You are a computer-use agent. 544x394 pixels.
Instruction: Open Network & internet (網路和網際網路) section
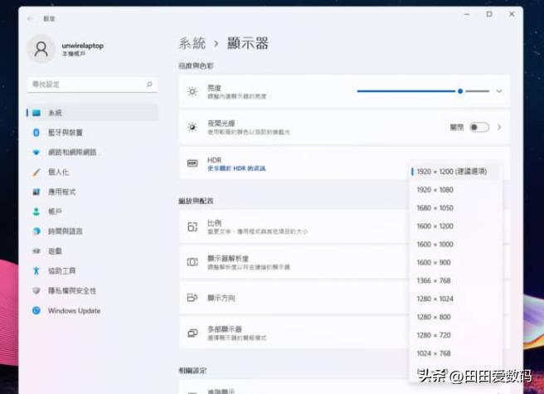(71, 153)
